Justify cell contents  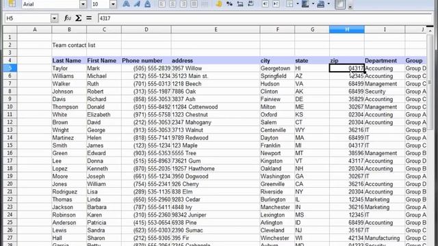click(194, 4)
